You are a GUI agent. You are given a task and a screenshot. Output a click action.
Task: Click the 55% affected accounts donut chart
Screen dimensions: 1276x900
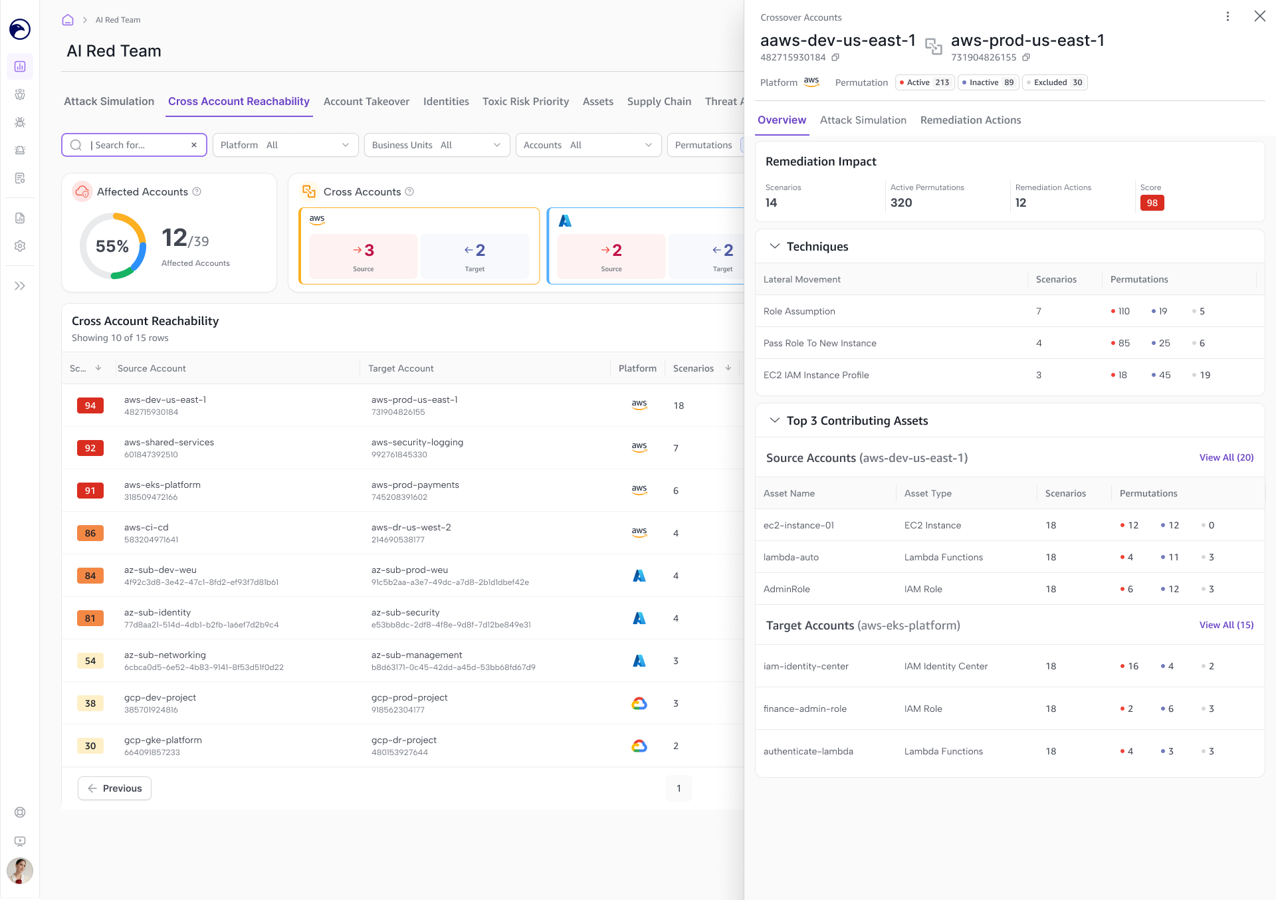[112, 246]
